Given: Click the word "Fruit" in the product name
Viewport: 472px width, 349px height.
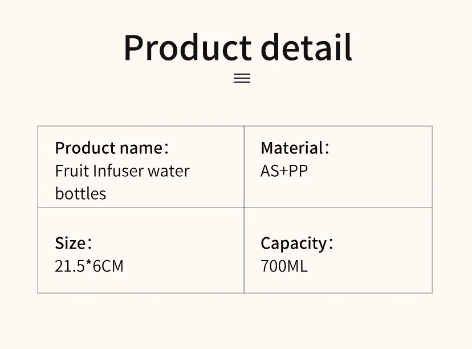Looking at the screenshot, I should coord(71,171).
